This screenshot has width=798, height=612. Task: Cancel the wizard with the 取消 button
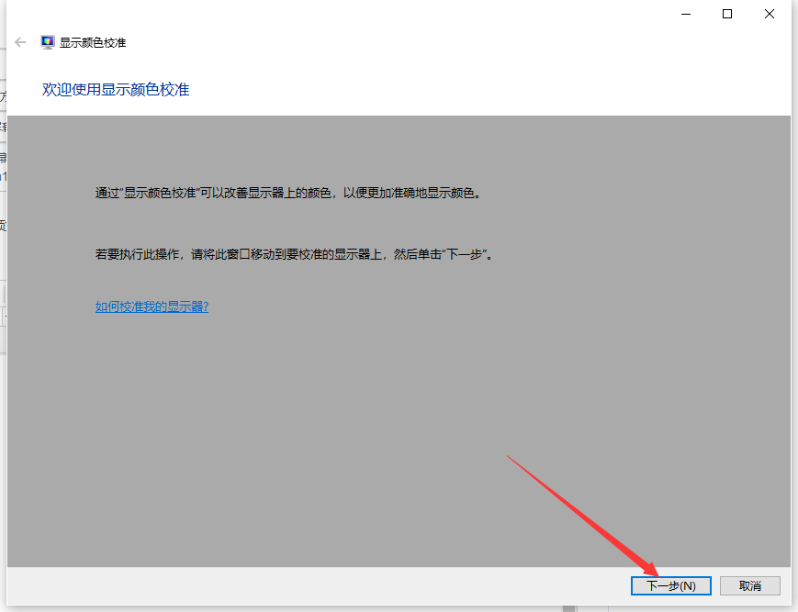tap(749, 585)
